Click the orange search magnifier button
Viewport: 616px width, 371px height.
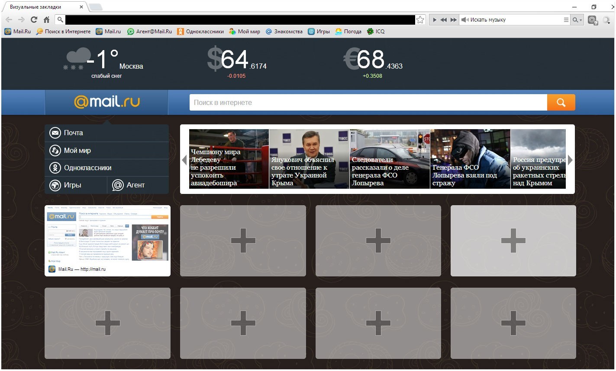tap(561, 102)
